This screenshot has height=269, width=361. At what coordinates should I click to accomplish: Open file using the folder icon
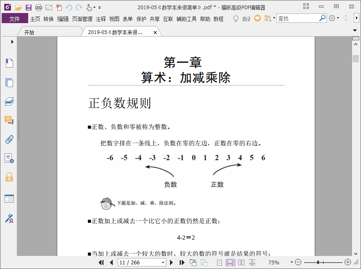tap(18, 8)
